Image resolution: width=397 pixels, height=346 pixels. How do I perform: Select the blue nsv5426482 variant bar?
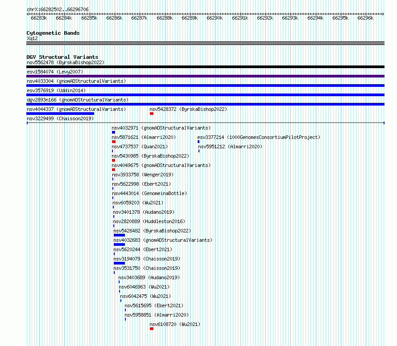119,235
